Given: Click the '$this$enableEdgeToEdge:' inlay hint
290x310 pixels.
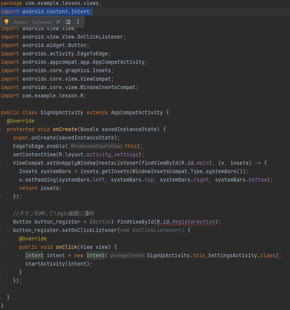Looking at the screenshot, I should coord(96,146).
